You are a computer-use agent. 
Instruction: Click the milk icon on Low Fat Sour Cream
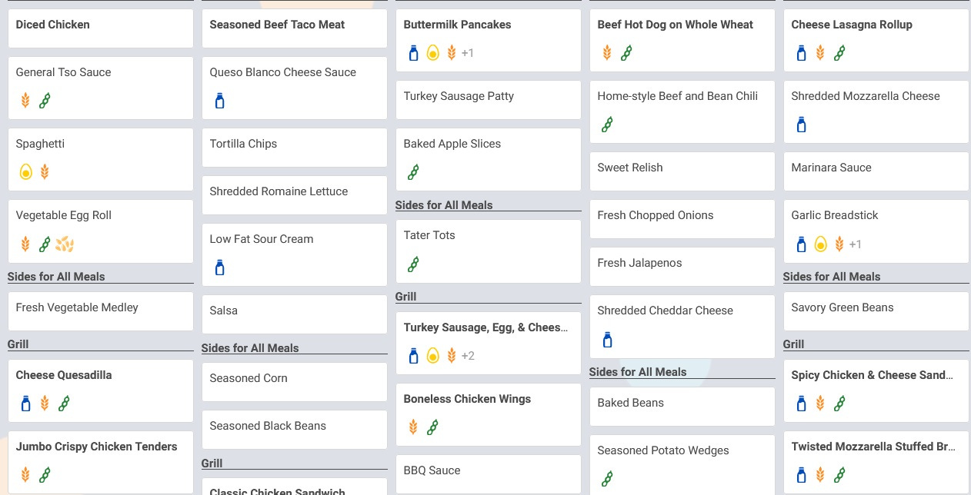coord(219,267)
